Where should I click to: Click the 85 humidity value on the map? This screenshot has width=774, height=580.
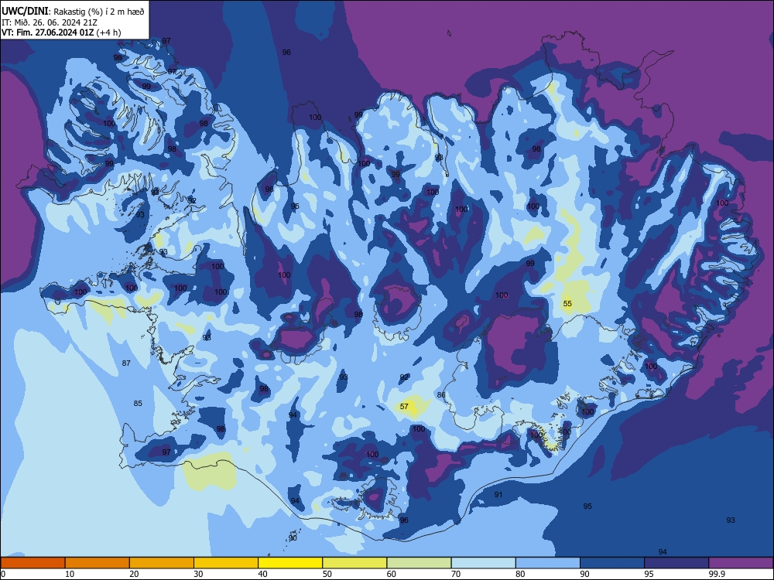[x=138, y=404]
